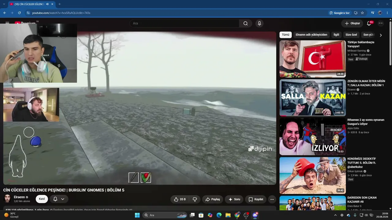Click the Kaydet save button
This screenshot has height=220, width=392.
[x=256, y=199]
